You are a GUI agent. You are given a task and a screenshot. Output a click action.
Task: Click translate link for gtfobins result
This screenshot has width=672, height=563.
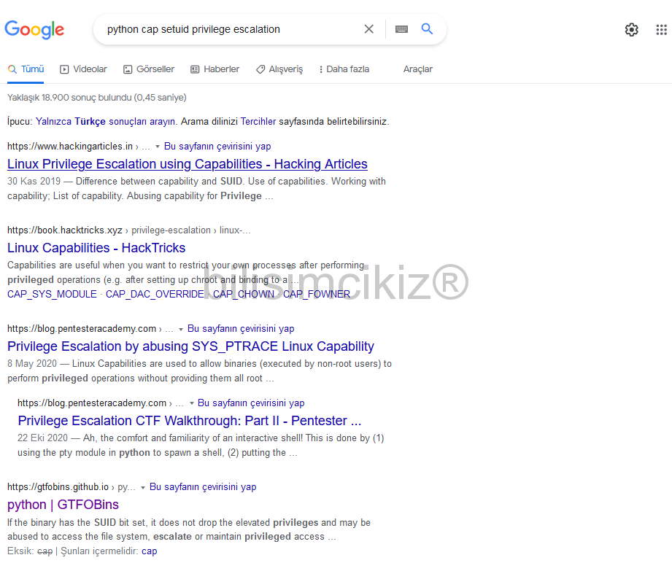tap(203, 486)
